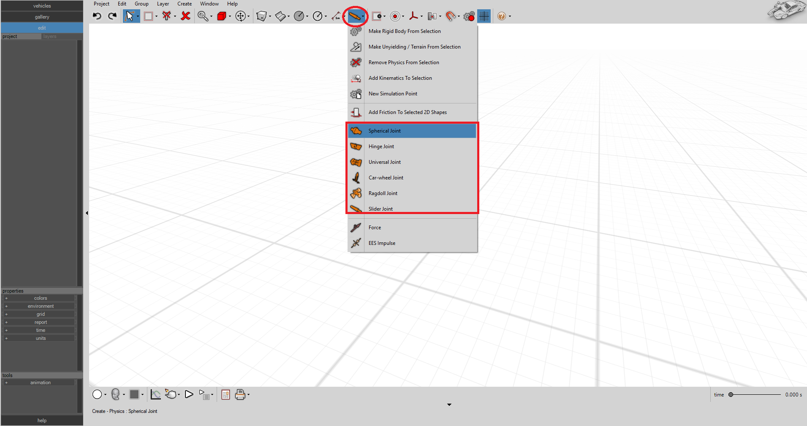This screenshot has width=807, height=426.
Task: Open the Layer menu
Action: (163, 4)
